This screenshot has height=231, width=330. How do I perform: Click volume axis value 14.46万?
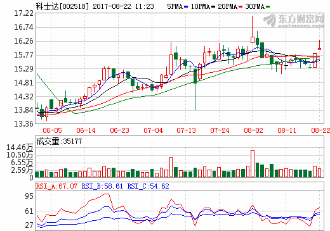(x=20, y=147)
